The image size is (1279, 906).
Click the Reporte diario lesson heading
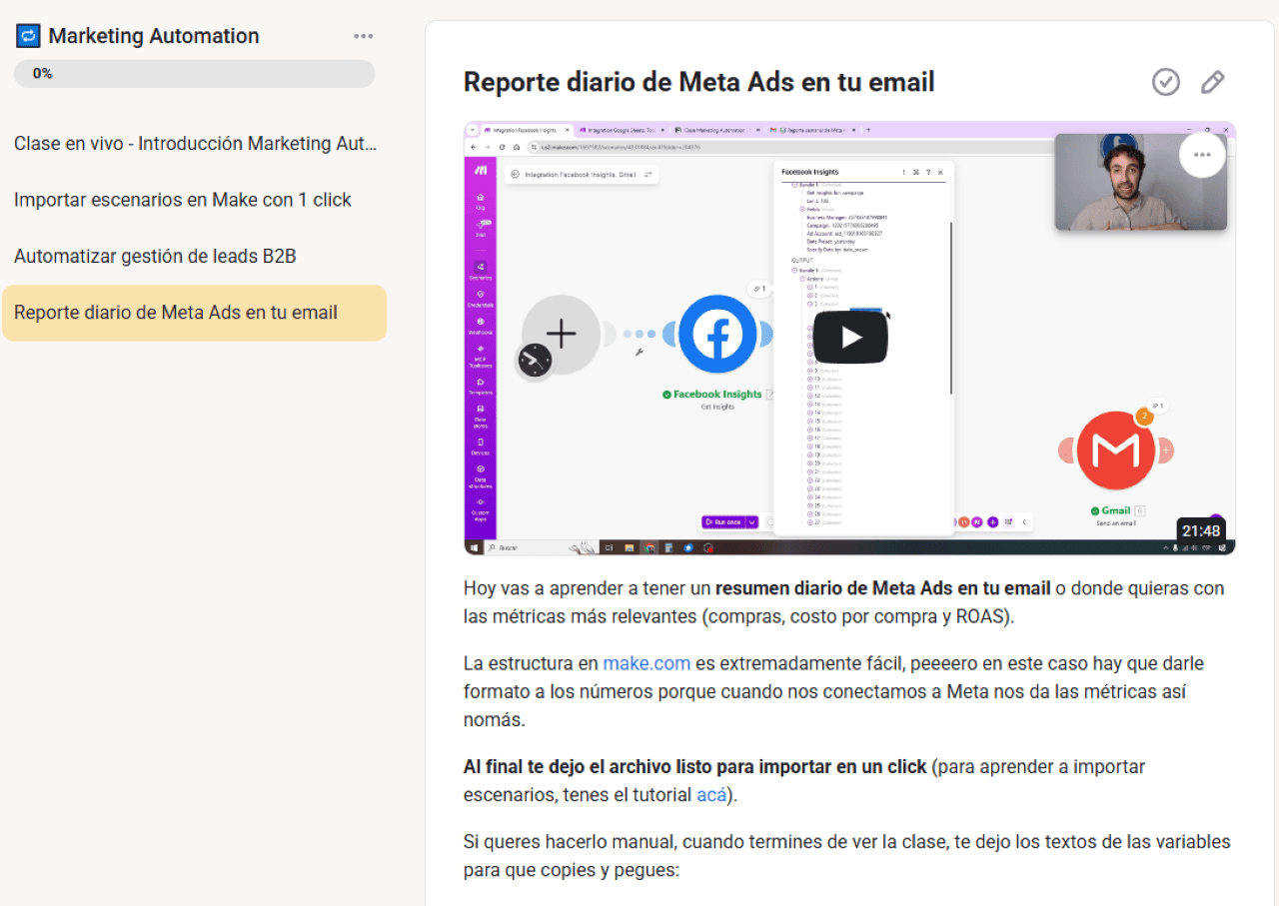coord(699,82)
